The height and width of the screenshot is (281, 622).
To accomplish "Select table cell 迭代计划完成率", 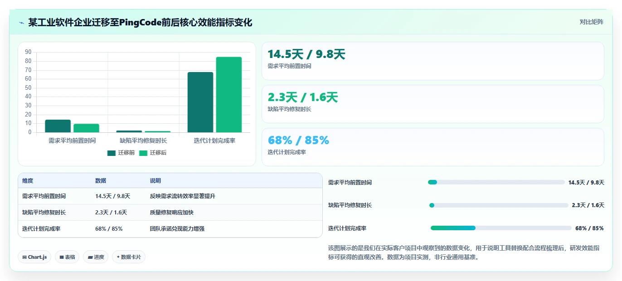I will (x=41, y=229).
